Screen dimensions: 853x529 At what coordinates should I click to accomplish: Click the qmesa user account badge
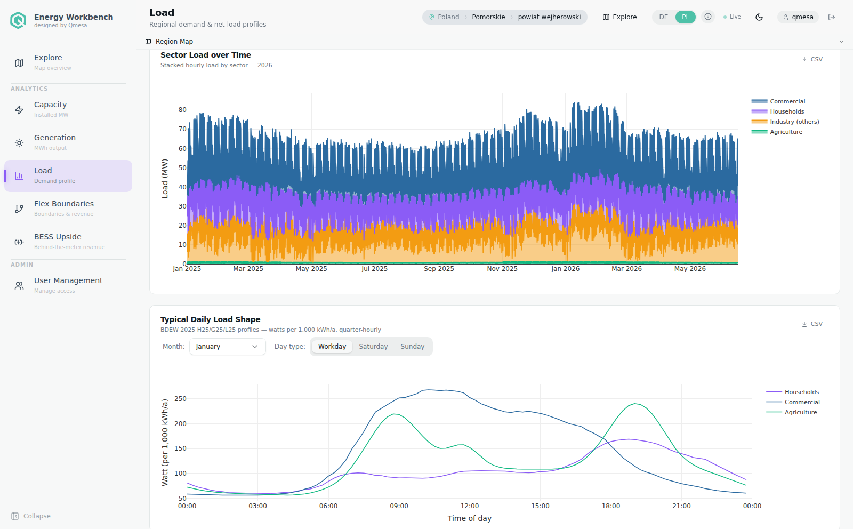[x=798, y=17]
